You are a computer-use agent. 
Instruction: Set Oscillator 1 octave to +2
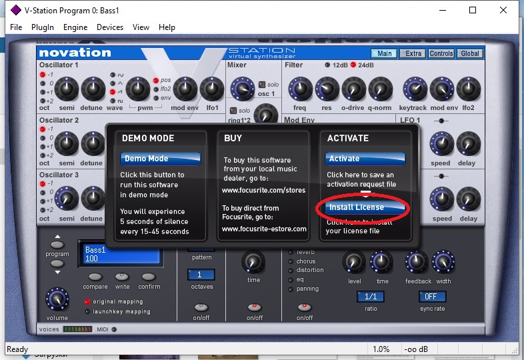pyautogui.click(x=43, y=101)
